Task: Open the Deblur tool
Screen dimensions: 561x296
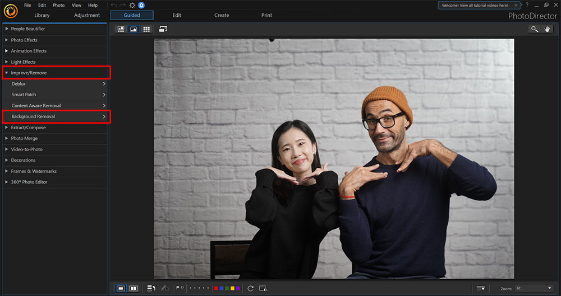Action: click(55, 83)
